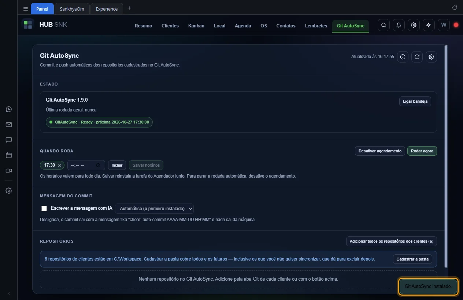Screen dimensions: 463x300
Task: Open the hamburger menu beside the Painel tab
Action: (x=26, y=9)
